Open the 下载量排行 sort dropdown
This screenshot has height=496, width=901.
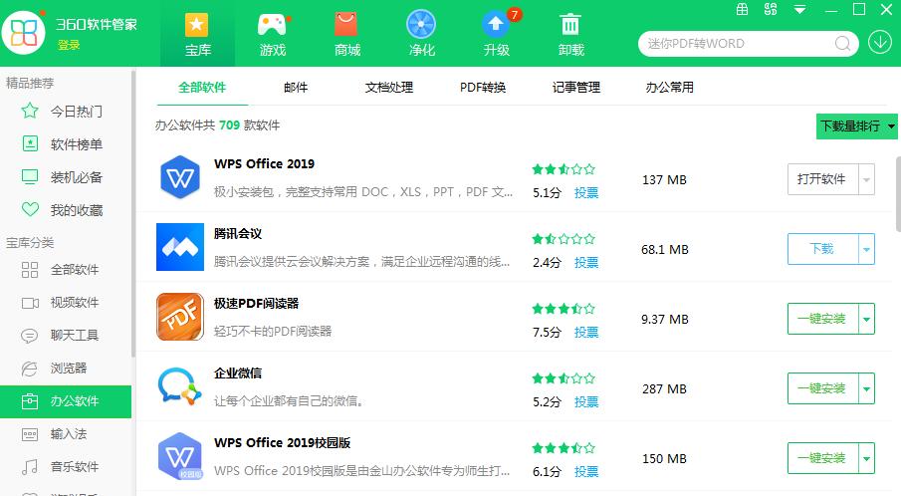click(857, 125)
